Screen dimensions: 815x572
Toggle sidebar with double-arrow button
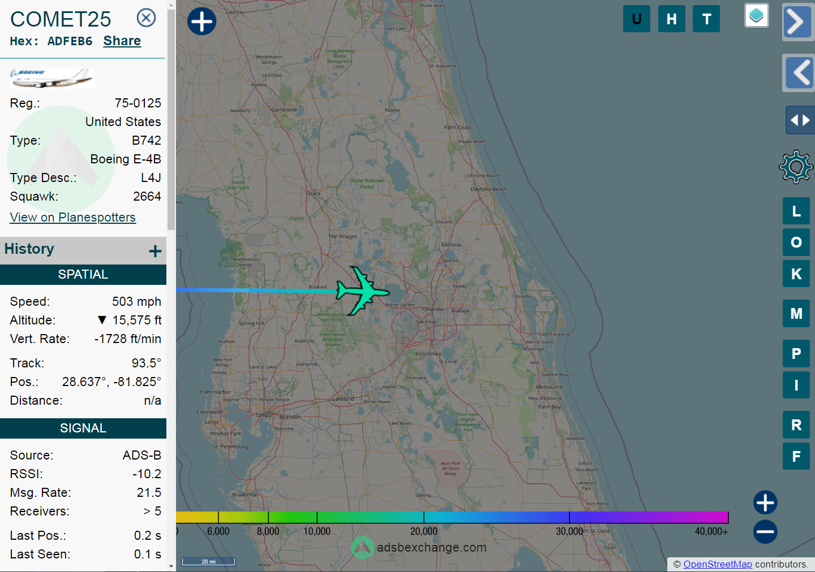(x=800, y=120)
